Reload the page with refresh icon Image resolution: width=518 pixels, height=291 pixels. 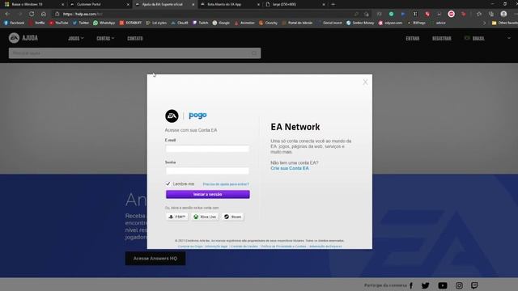(x=32, y=14)
